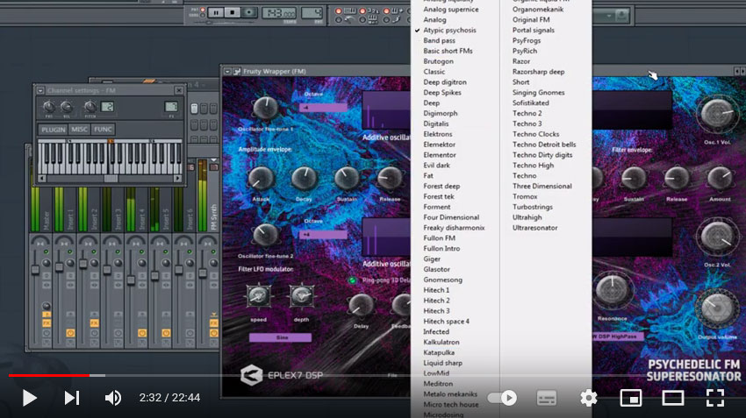Open the Octave +4 selector

coord(323,235)
